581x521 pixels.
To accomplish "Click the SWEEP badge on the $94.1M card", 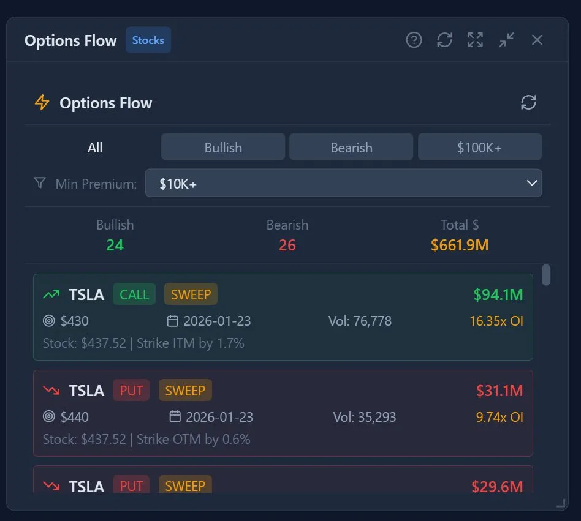I will [x=191, y=294].
